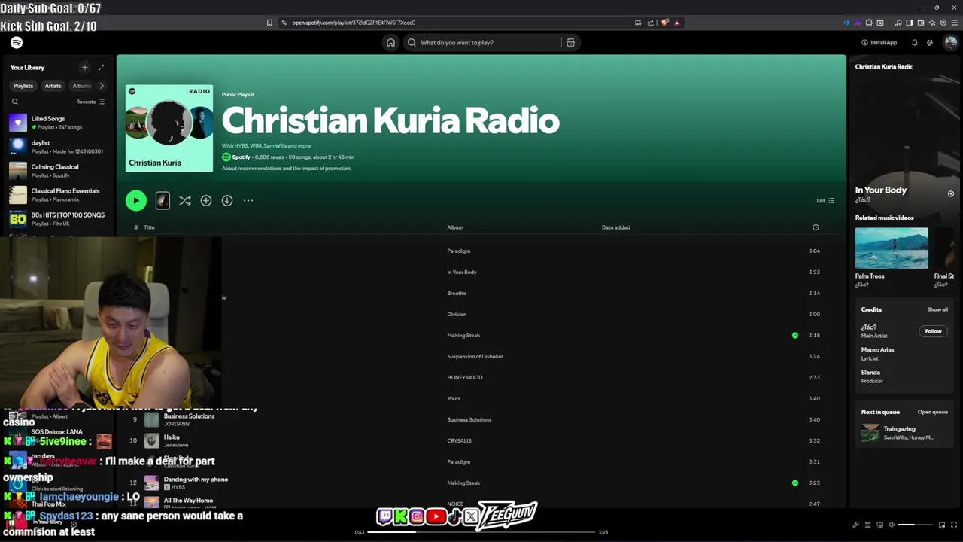Toggle the playlist video preview button
The image size is (963, 542).
pyautogui.click(x=163, y=200)
